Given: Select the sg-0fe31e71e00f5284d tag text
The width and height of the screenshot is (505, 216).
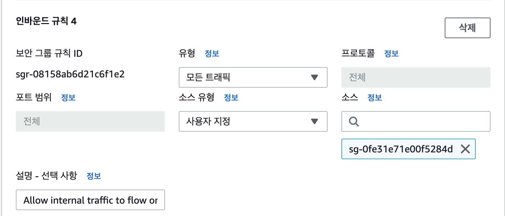Looking at the screenshot, I should tap(401, 149).
